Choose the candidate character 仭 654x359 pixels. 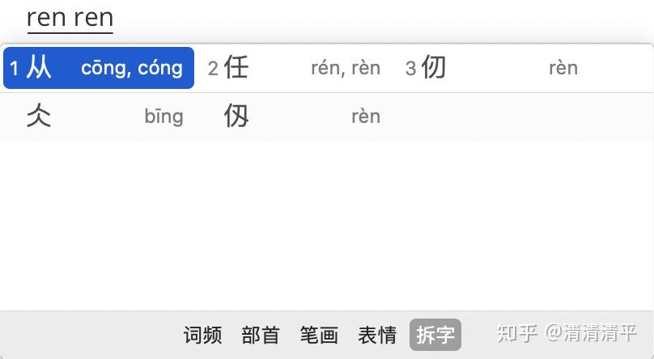236,116
